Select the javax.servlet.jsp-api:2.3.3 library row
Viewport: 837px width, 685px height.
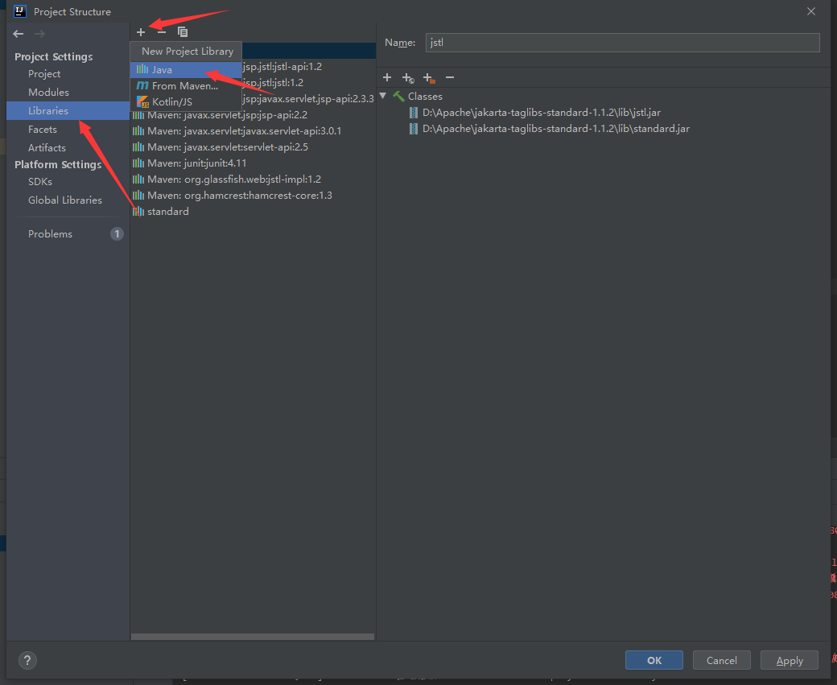point(308,99)
